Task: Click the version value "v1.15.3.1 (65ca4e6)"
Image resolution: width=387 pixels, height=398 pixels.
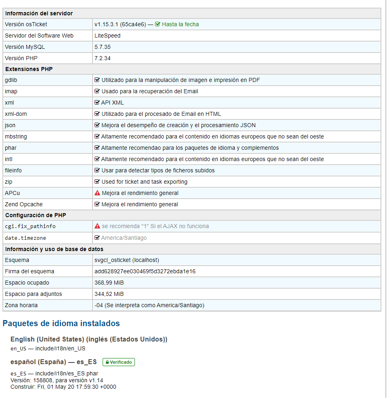Action: tap(120, 24)
